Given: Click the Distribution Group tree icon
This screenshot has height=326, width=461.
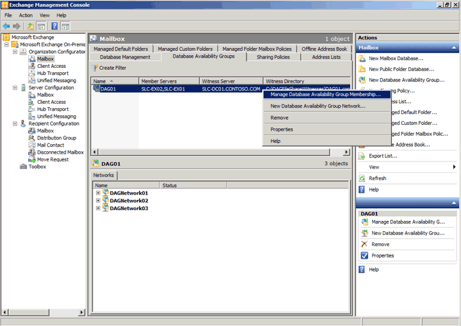Looking at the screenshot, I should [32, 138].
